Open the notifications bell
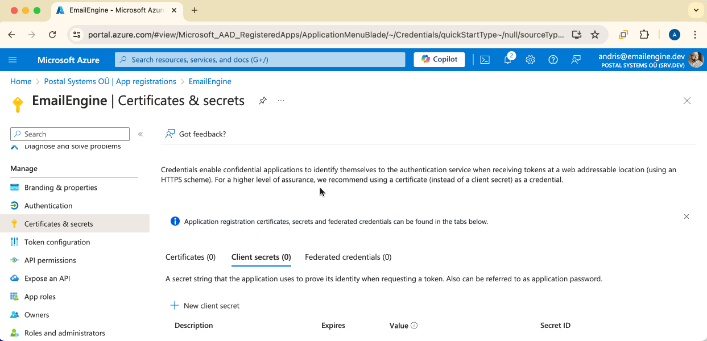Viewport: 707px width, 341px height. pyautogui.click(x=508, y=60)
